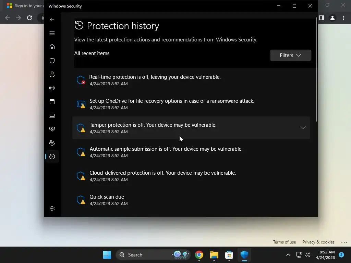Image resolution: width=351 pixels, height=263 pixels.
Task: Open Virus & threat protection shield icon
Action: click(52, 61)
